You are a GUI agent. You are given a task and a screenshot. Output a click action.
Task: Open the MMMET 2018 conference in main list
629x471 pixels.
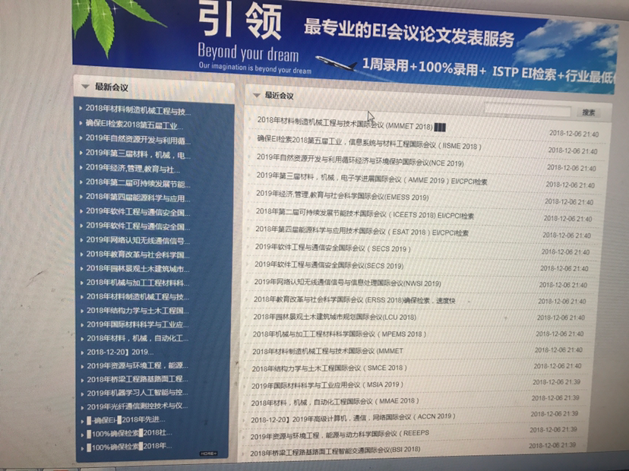(x=351, y=123)
